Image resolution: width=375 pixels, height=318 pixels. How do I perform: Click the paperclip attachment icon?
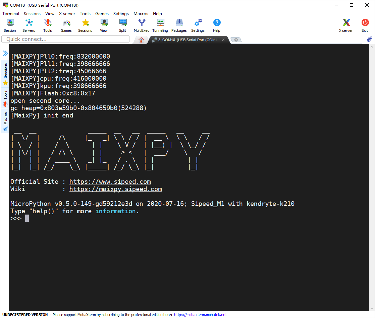point(370,39)
